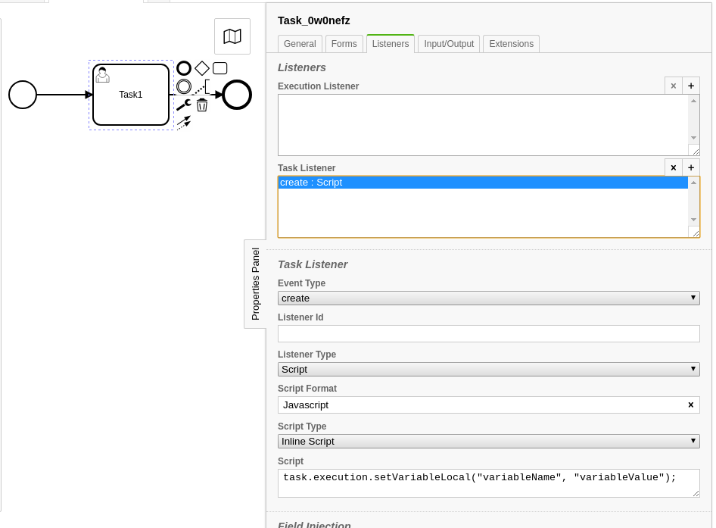
Task: Activate the connect arrows tool
Action: [x=184, y=123]
